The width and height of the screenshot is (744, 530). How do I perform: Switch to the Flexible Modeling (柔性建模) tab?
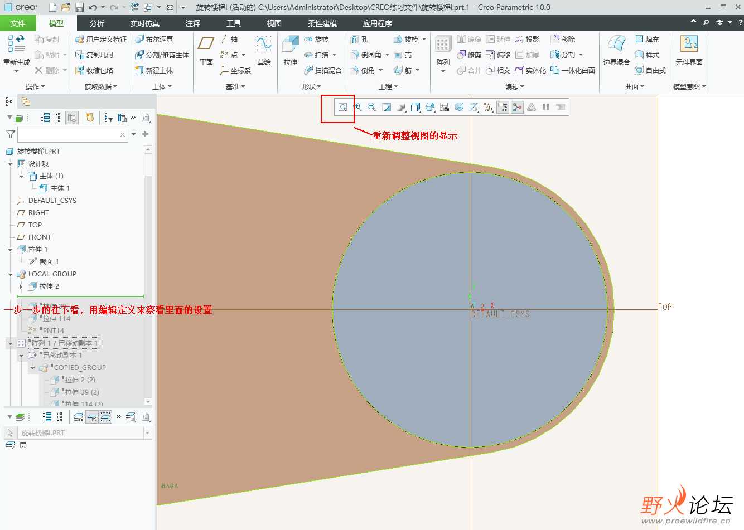(322, 23)
